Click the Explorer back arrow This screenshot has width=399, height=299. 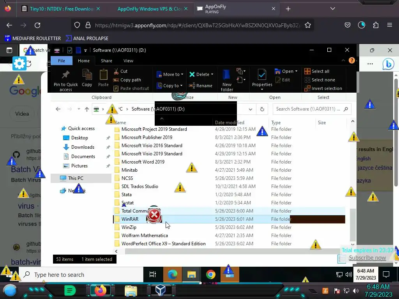[x=58, y=109]
